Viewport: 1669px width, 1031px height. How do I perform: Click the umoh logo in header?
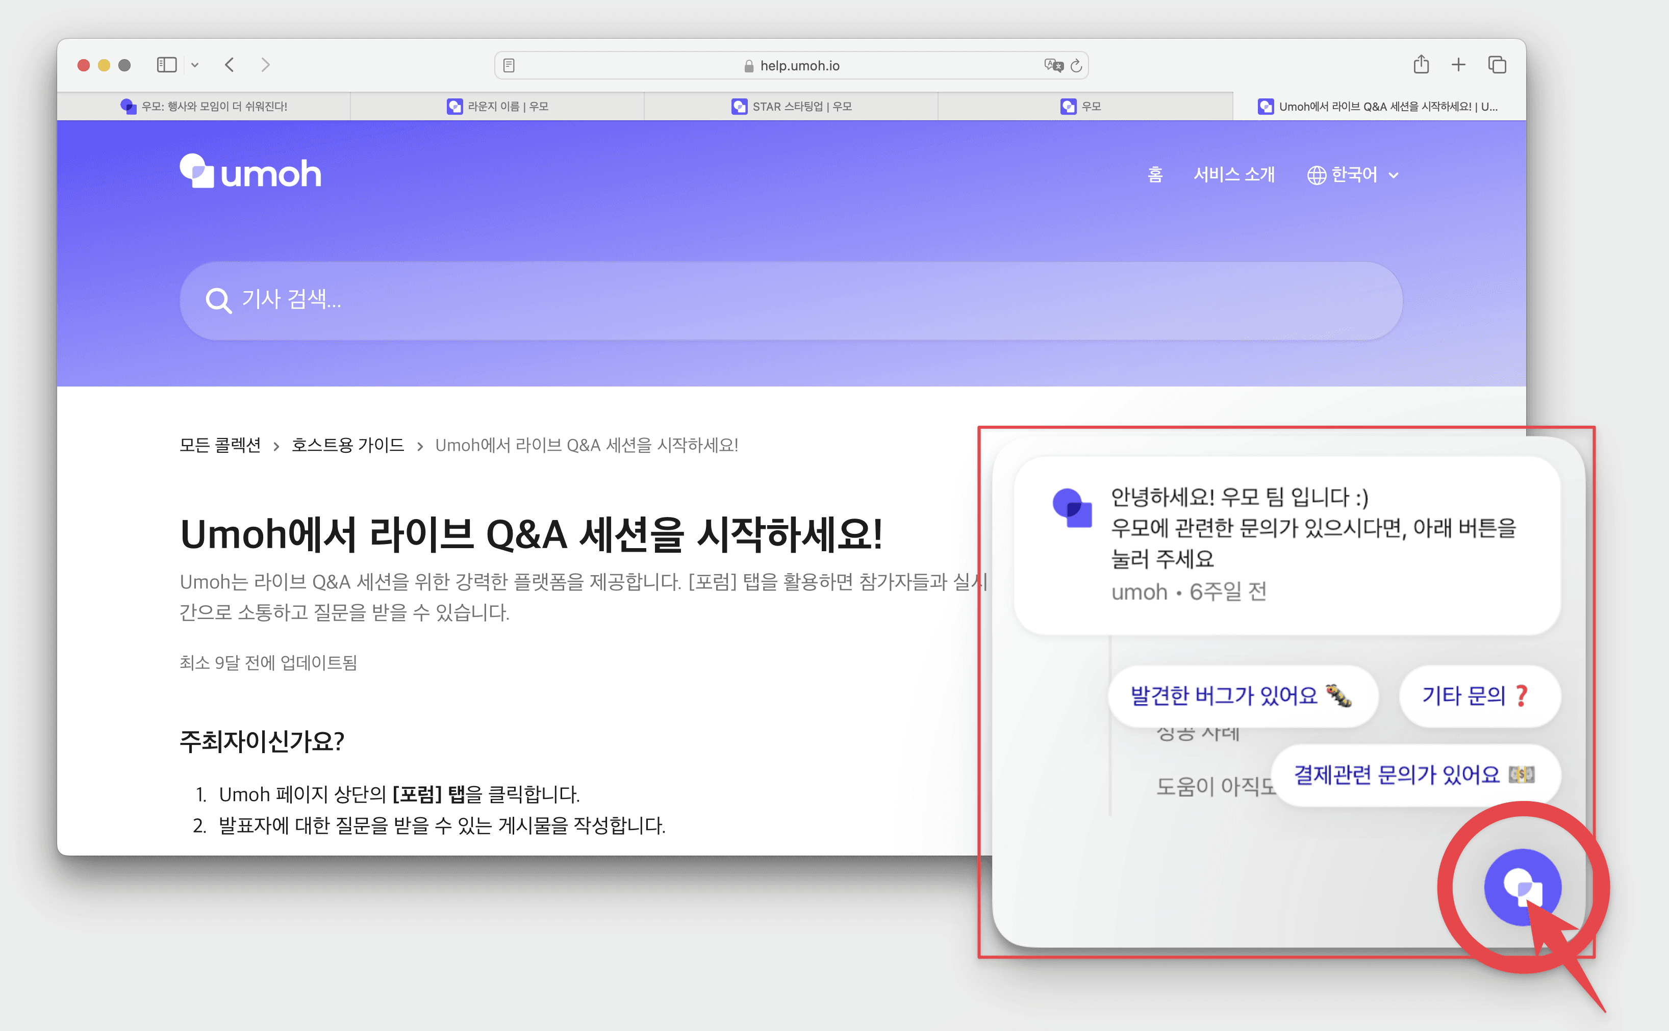[250, 172]
